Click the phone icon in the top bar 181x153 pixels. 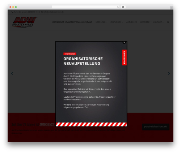[x=12, y=12]
